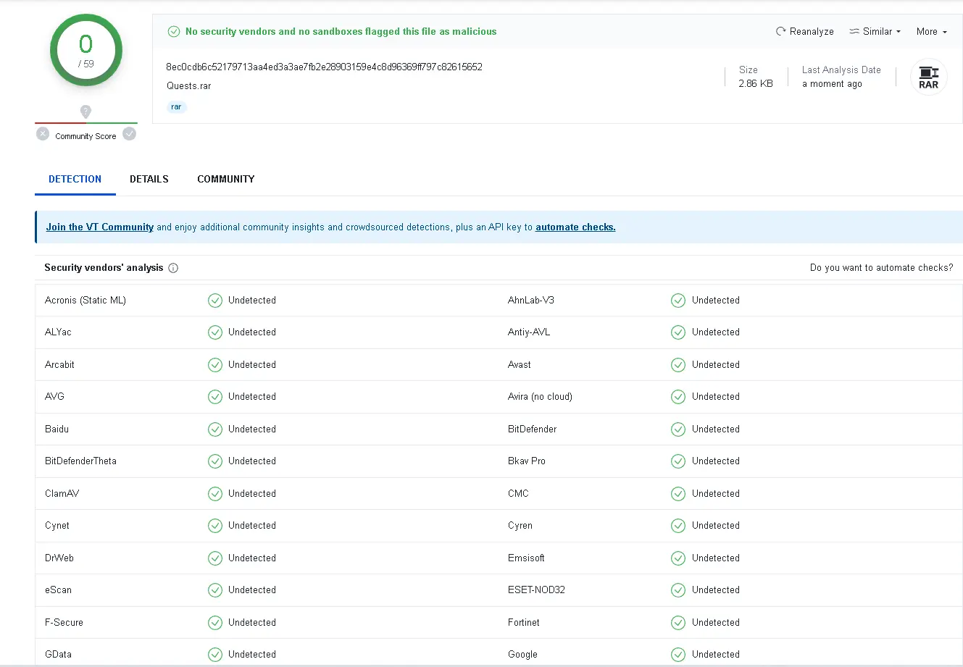The image size is (963, 667).
Task: Click the DrWeb undetected check icon
Action: coord(215,558)
